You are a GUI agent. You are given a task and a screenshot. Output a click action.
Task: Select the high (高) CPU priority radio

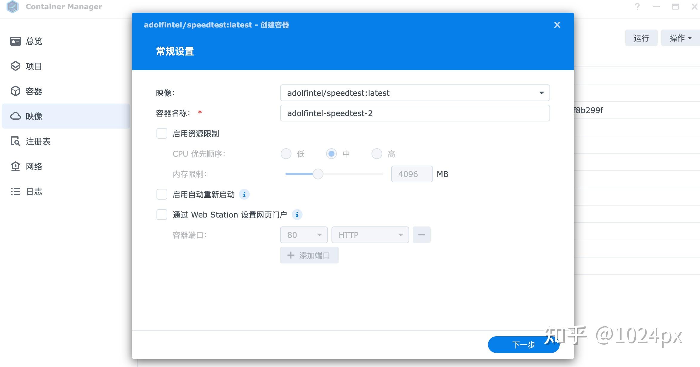click(377, 154)
